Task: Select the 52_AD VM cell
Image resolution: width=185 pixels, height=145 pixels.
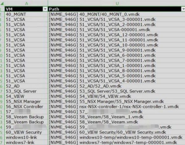Action: point(26,86)
